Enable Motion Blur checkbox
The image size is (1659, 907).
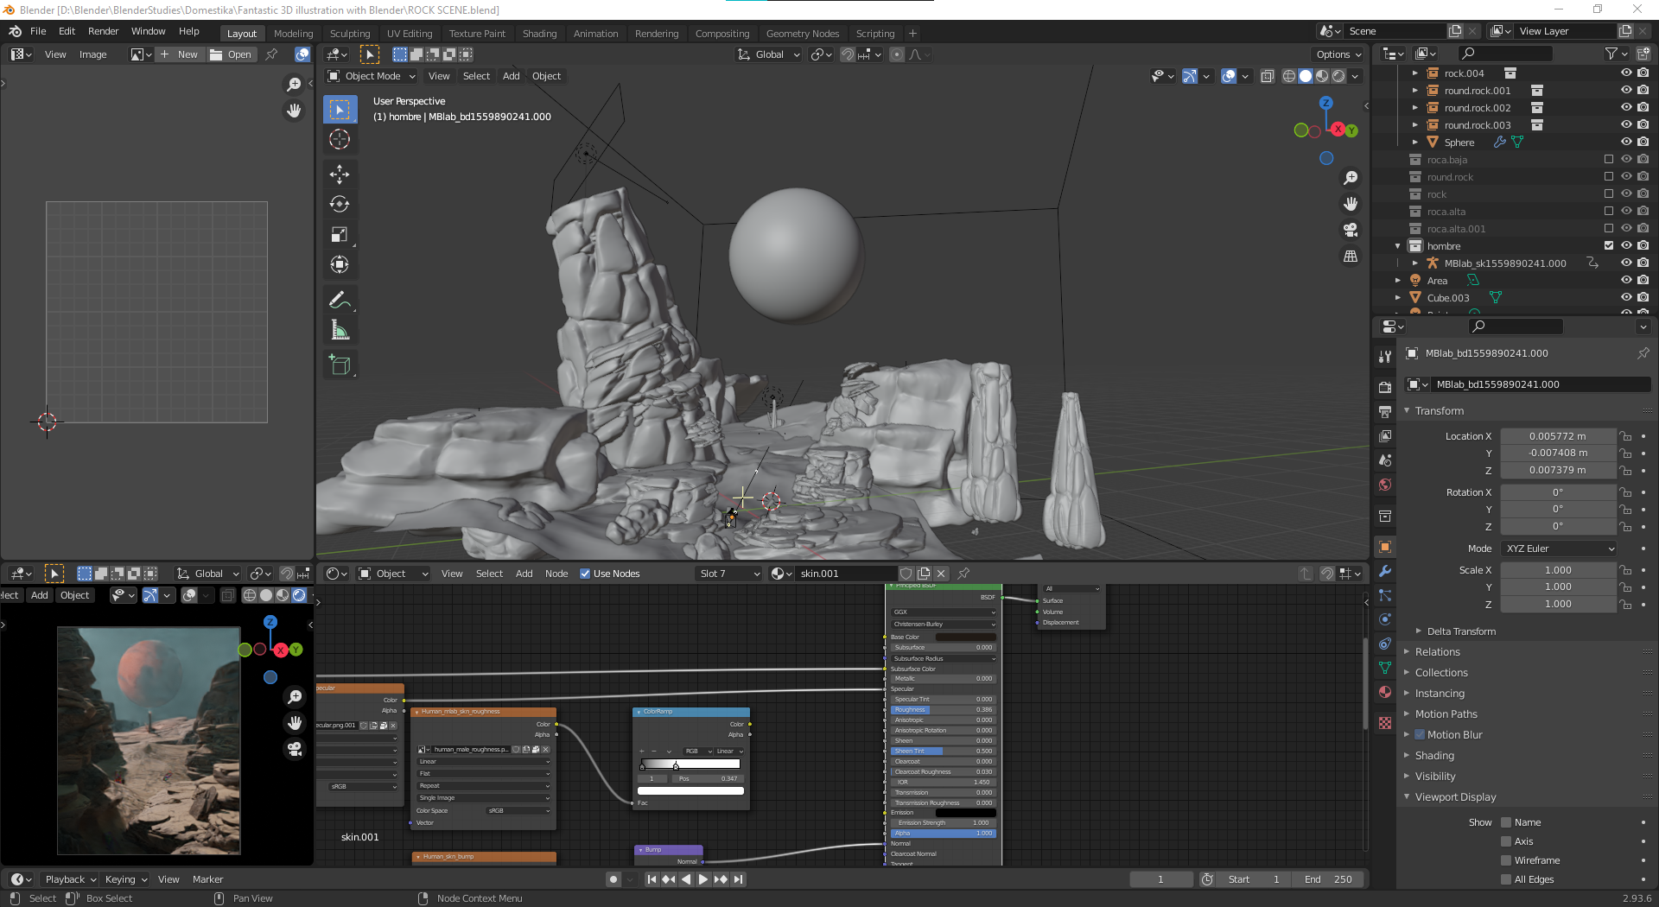[1420, 734]
